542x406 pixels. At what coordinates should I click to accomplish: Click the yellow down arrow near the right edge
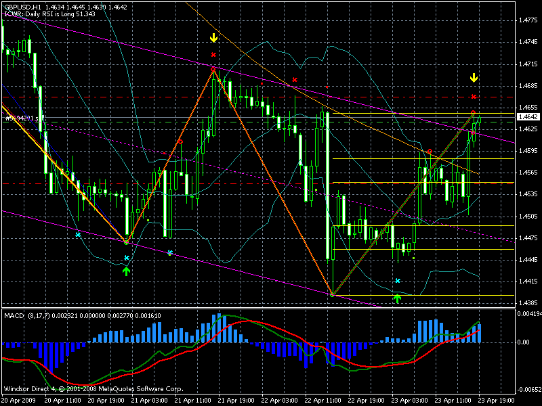tap(474, 79)
